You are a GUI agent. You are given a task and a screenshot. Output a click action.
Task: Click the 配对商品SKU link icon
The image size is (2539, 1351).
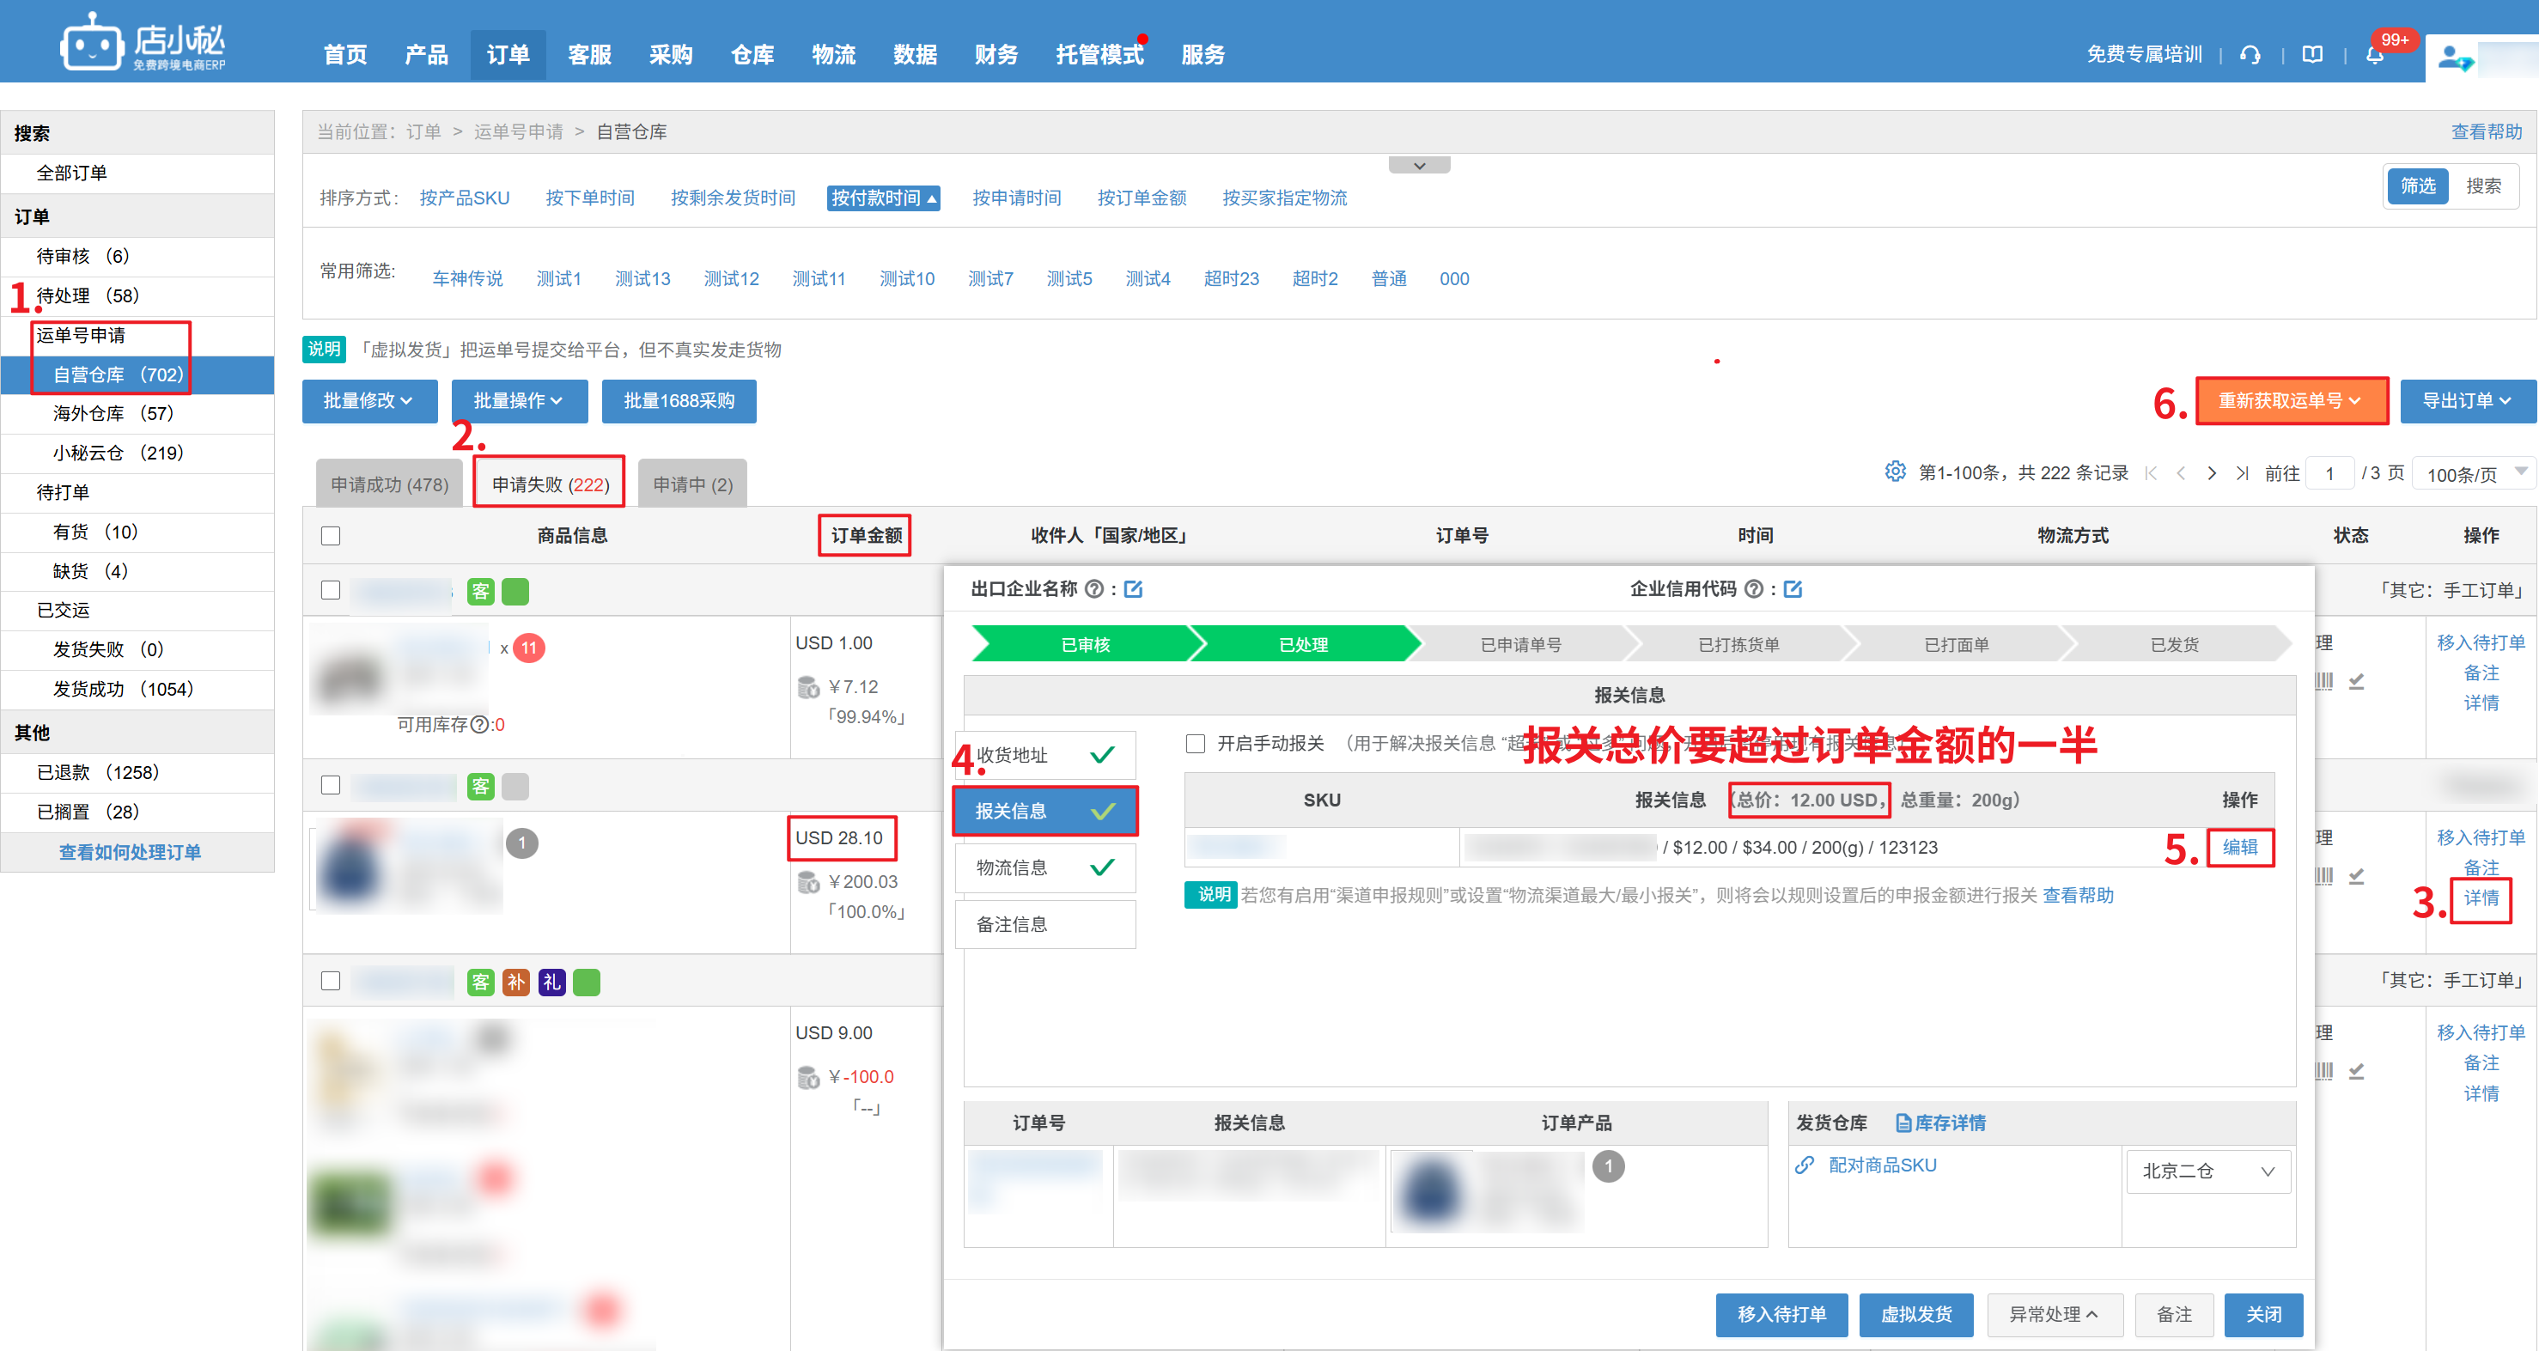(1805, 1165)
